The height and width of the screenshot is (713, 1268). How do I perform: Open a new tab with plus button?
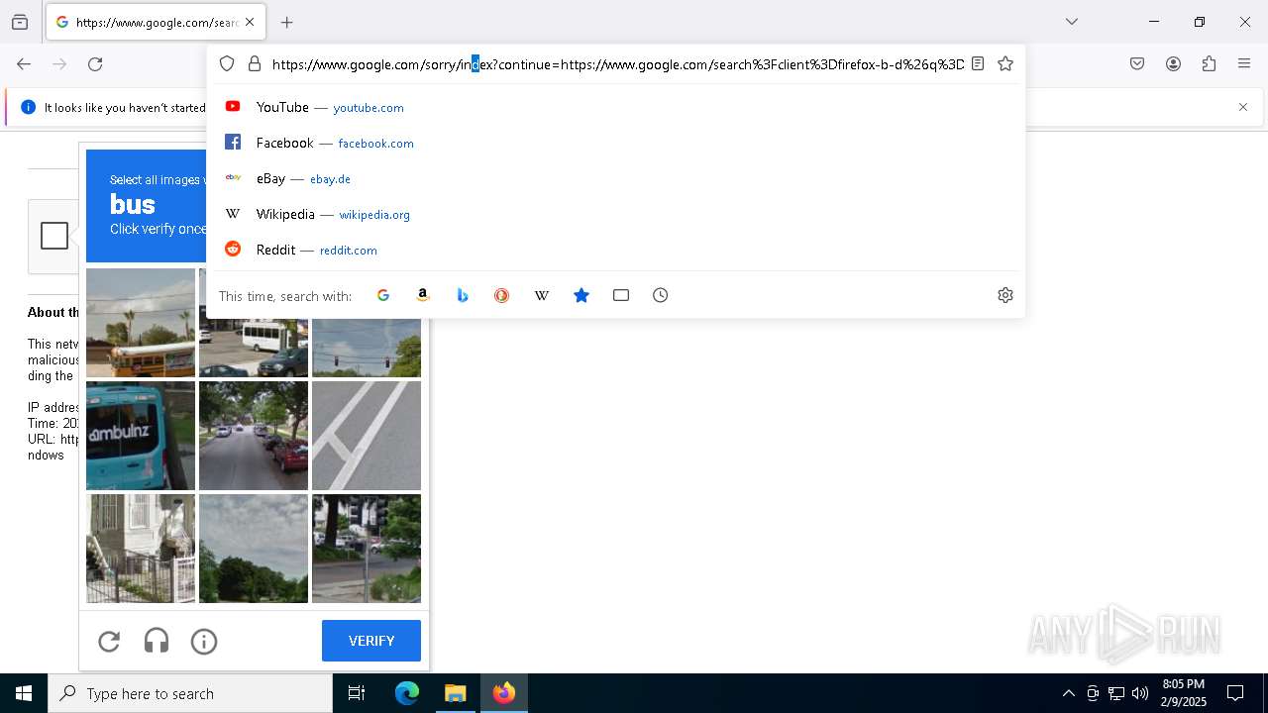[287, 22]
